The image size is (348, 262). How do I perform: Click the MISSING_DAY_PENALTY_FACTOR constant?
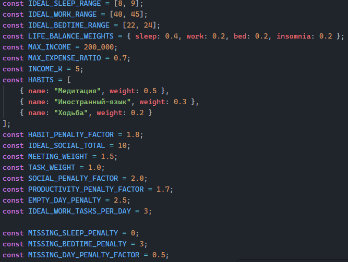coord(83,255)
